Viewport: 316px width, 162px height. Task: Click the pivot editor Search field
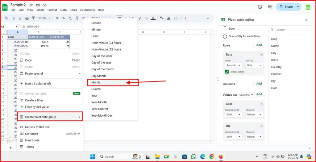pos(291,30)
